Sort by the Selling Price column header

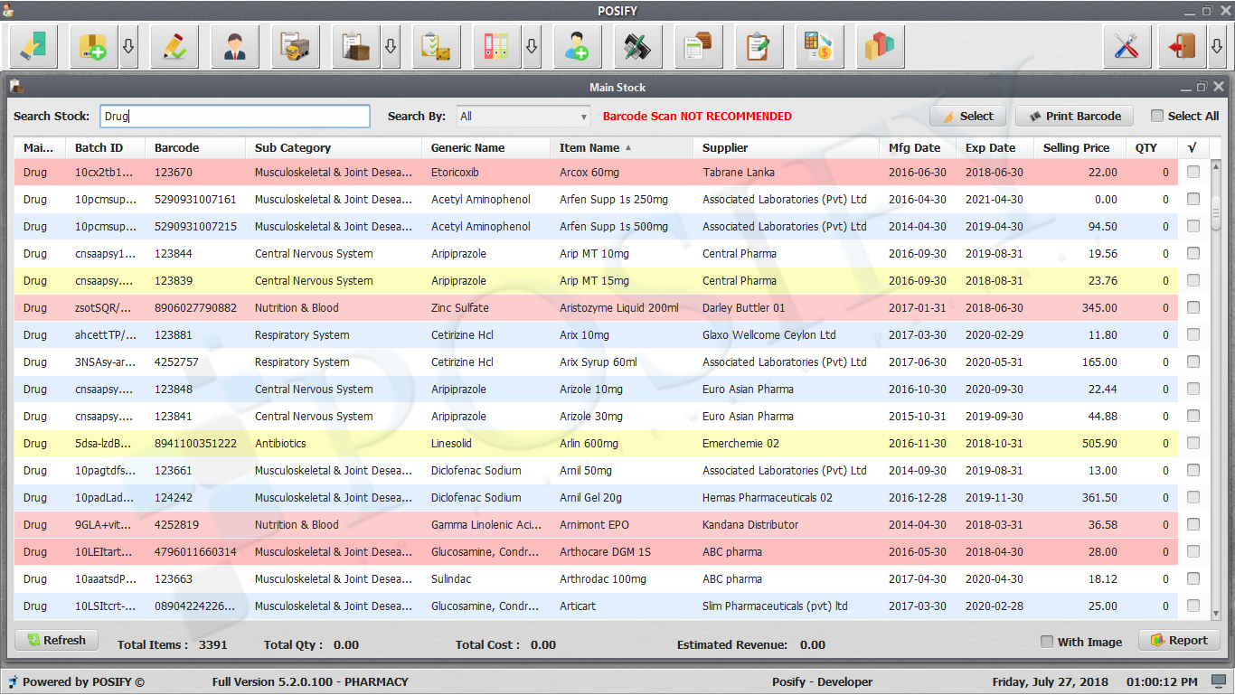coord(1079,147)
